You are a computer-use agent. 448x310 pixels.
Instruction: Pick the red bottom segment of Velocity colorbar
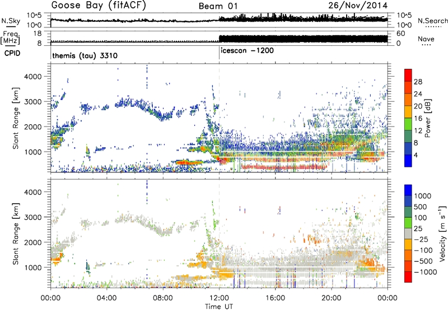(x=408, y=277)
